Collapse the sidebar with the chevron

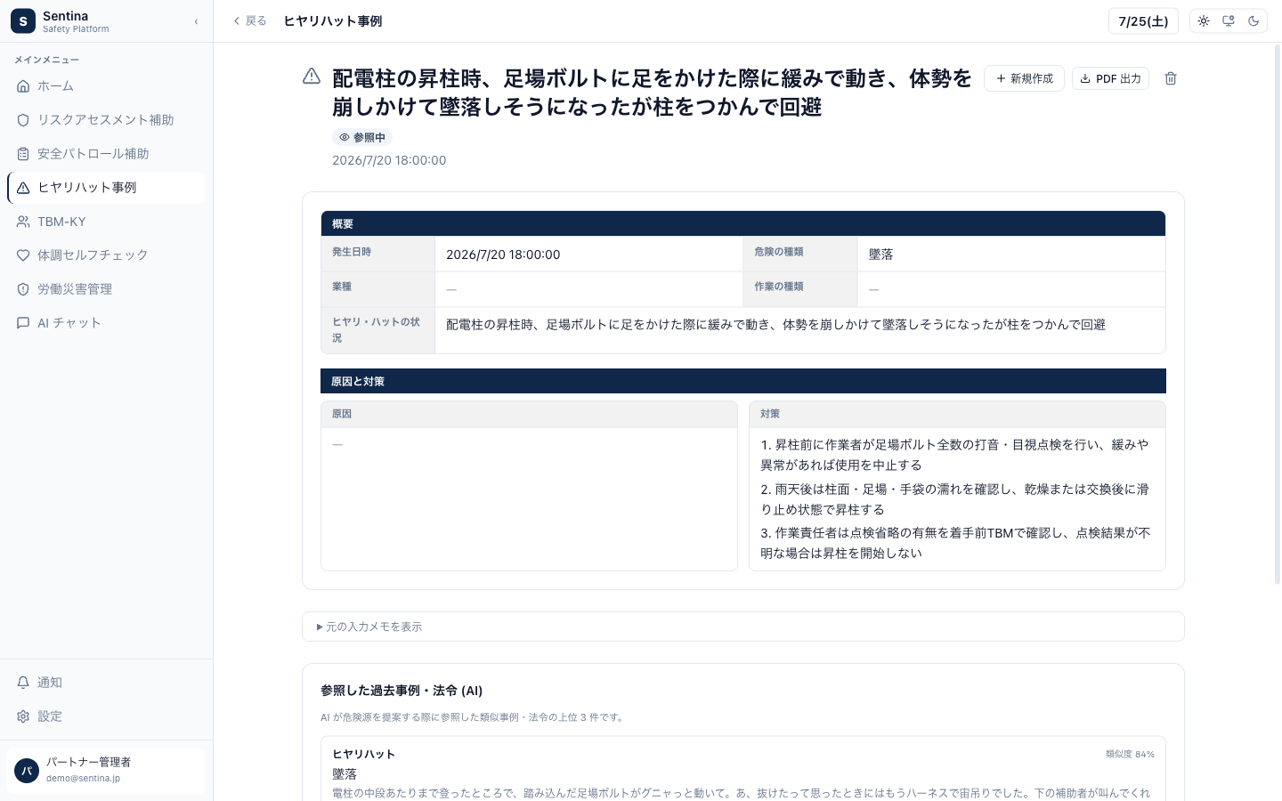196,21
